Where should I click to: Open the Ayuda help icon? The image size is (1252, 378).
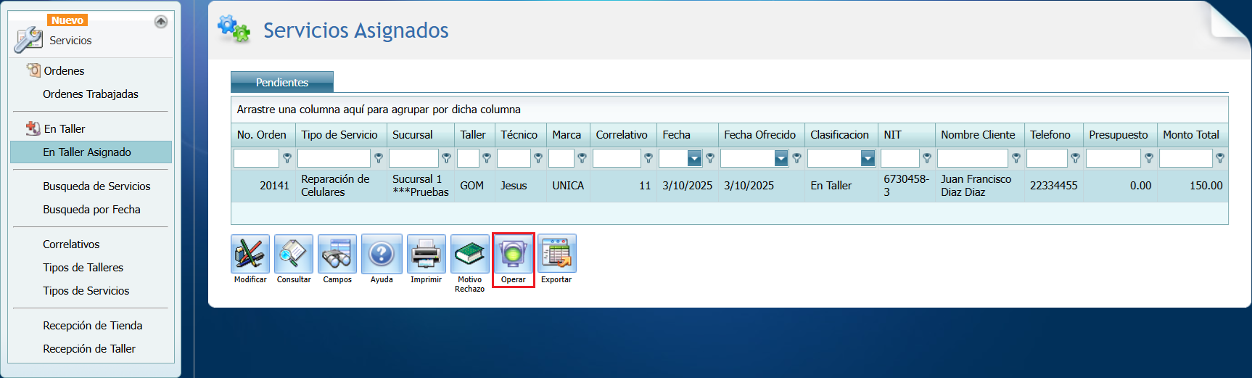pos(382,254)
